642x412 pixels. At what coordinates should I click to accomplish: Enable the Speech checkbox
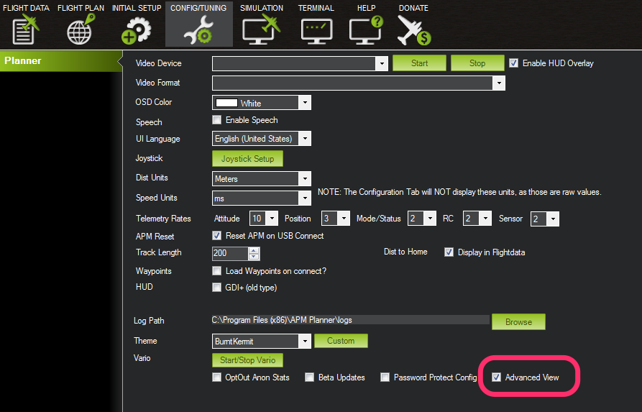point(217,120)
